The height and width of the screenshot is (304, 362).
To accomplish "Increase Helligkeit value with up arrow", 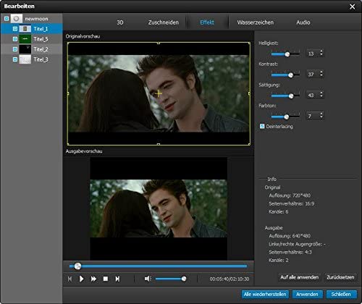I will pyautogui.click(x=321, y=51).
